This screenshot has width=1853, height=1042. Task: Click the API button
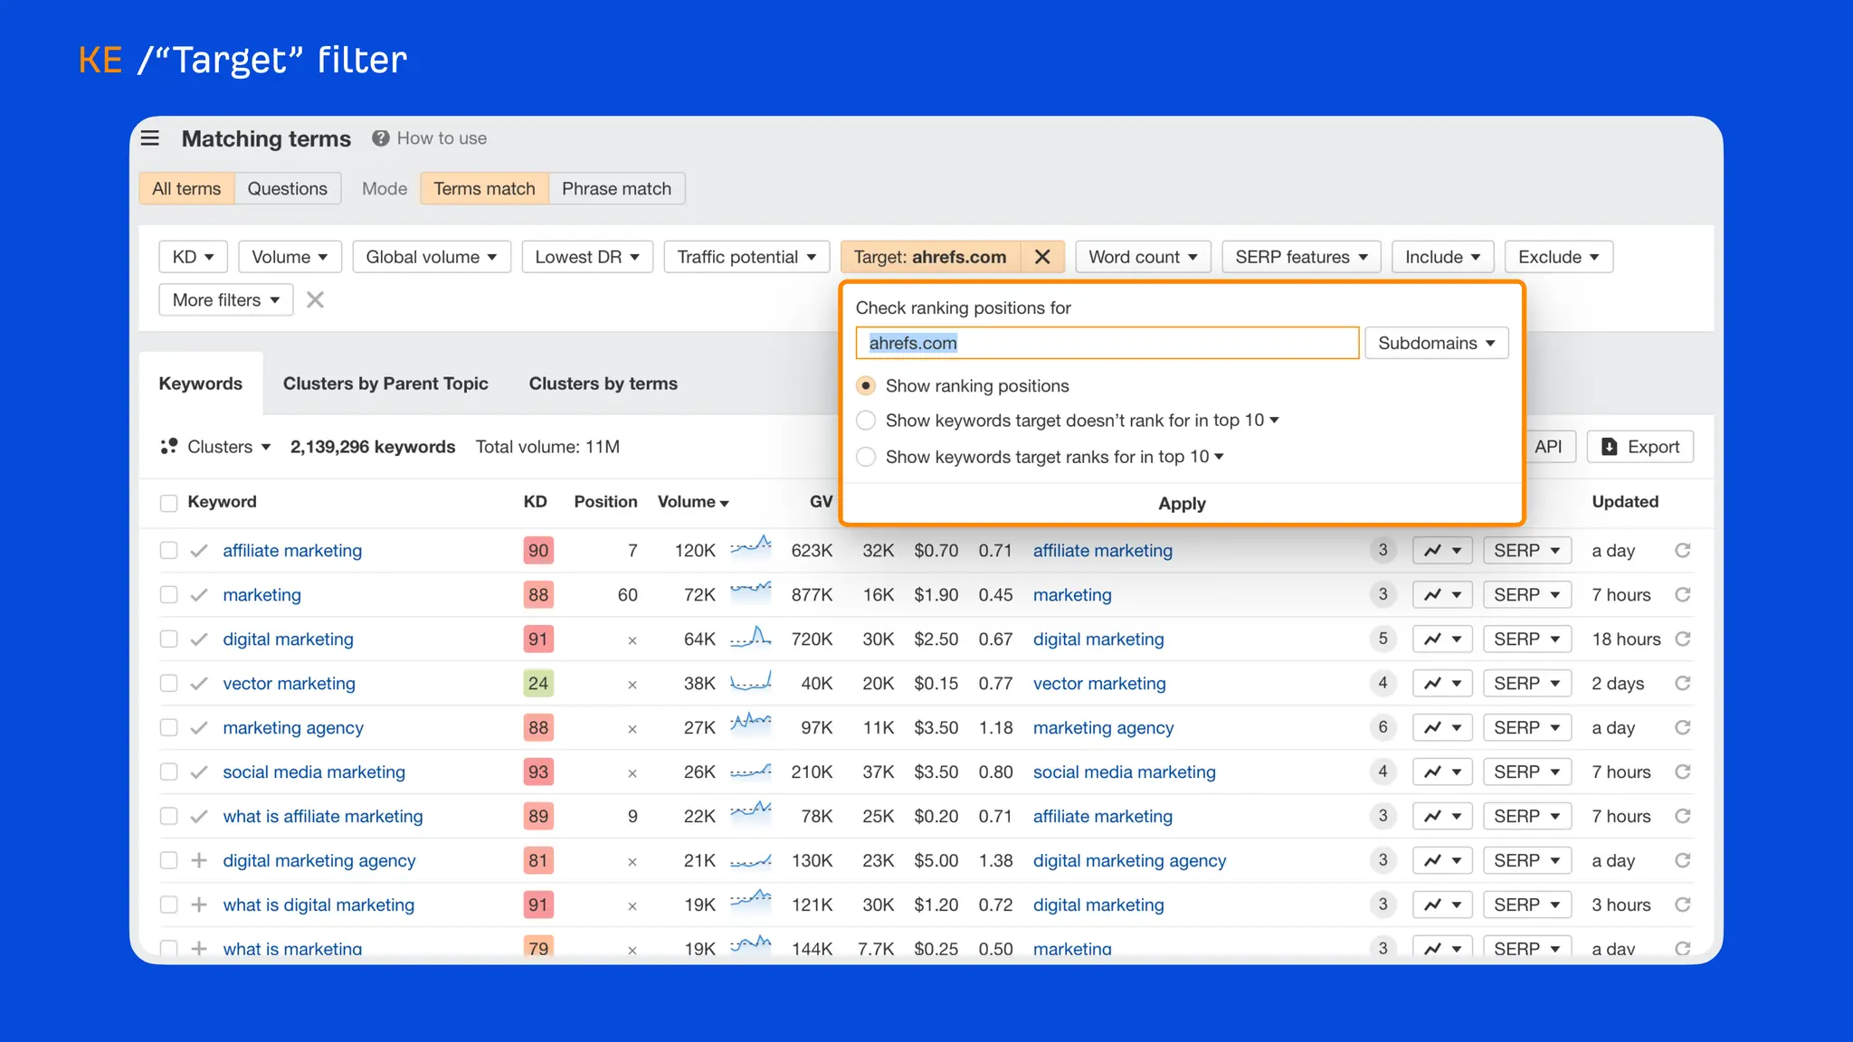[1548, 447]
